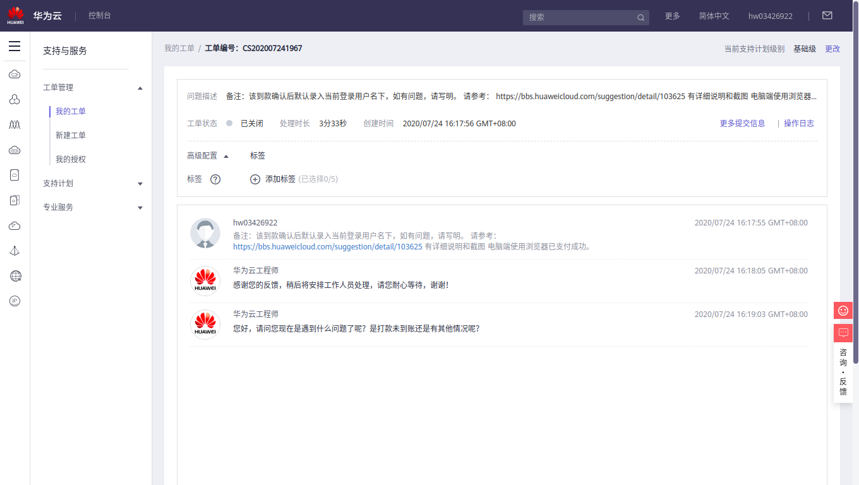
Task: Click the message timestamp 2020/07/24 16:18:05
Action: coord(751,270)
